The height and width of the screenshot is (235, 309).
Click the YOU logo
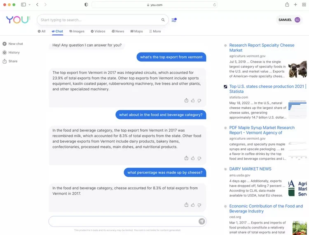(18, 20)
